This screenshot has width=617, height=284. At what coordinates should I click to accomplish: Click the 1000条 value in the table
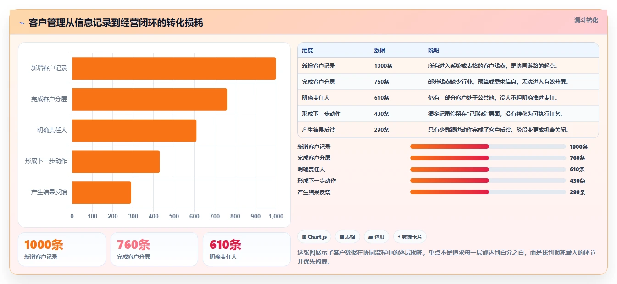[383, 66]
